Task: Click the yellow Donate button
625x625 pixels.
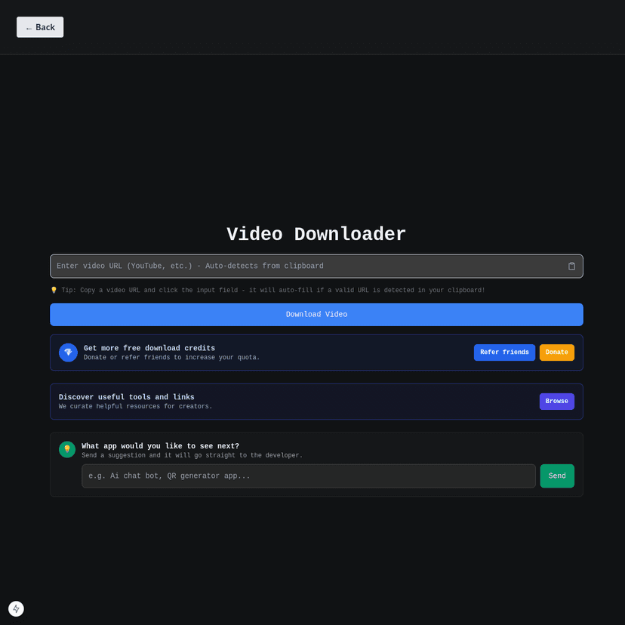Action: tap(556, 352)
